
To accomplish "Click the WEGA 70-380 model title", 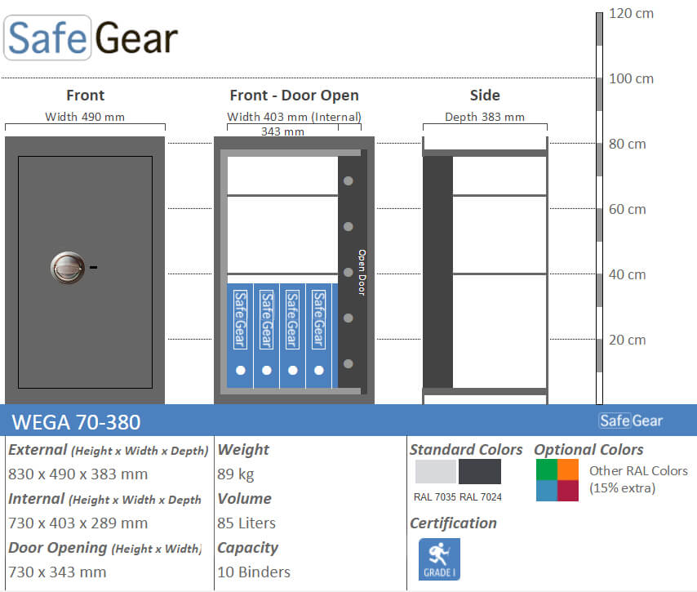I will (76, 422).
